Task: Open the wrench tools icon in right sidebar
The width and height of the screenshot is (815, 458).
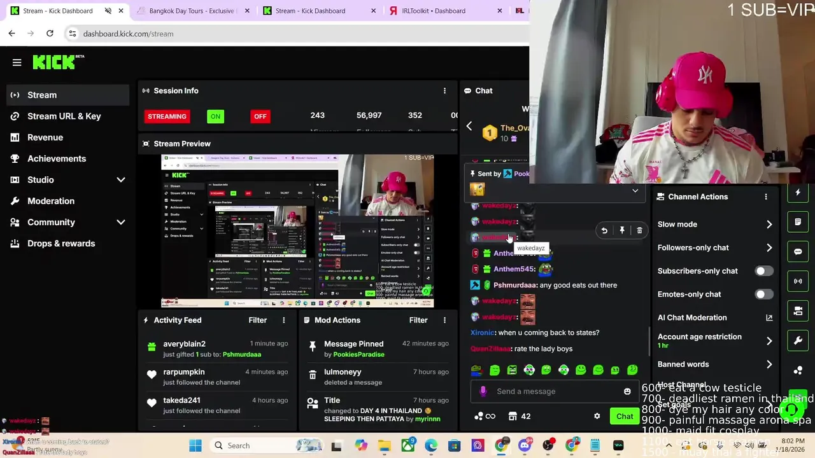Action: [798, 340]
